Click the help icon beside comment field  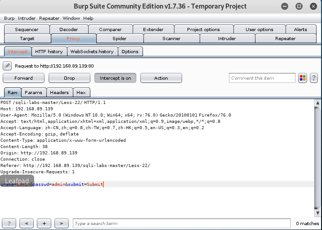coord(313,78)
